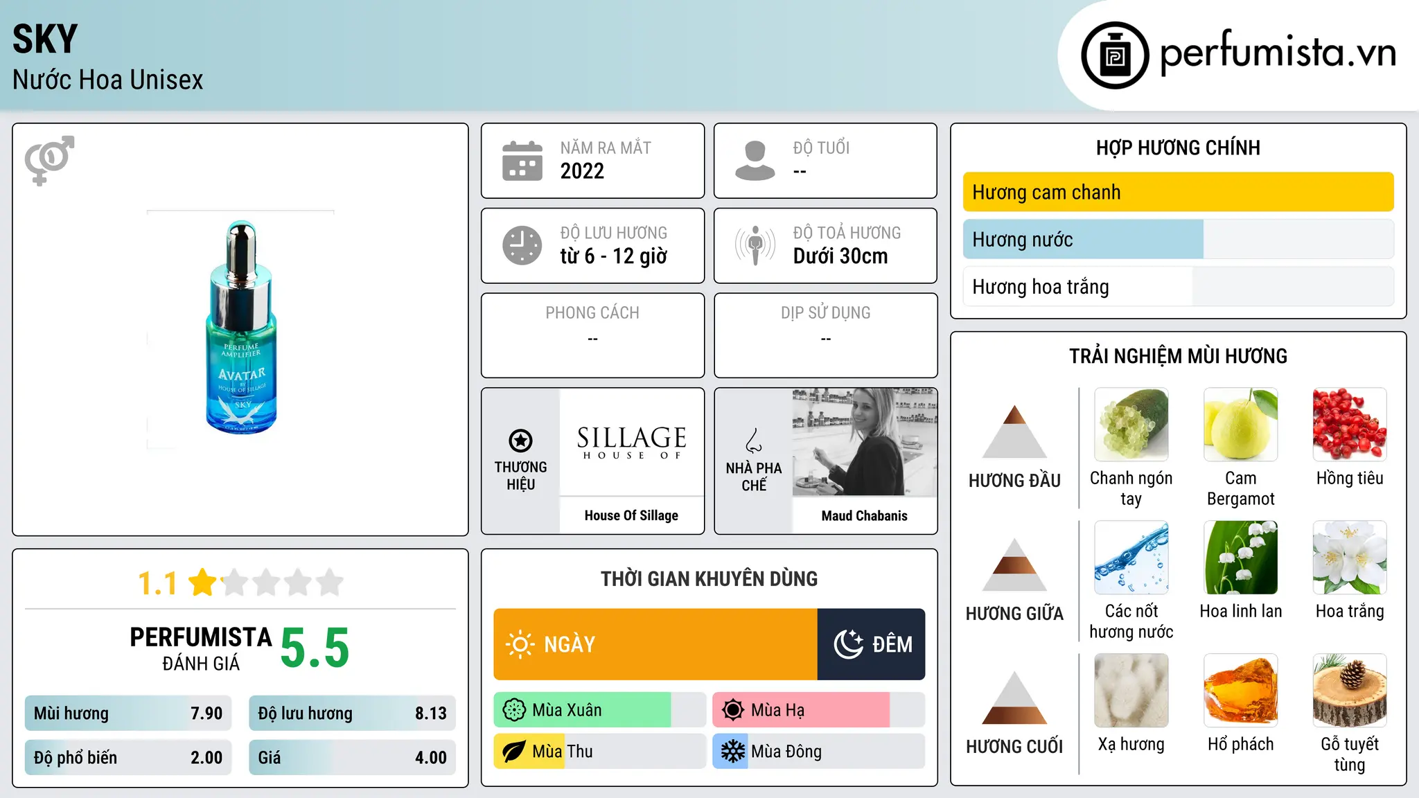Click the 5.5 Perfumista score
Screen dimensions: 1419x798
315,648
